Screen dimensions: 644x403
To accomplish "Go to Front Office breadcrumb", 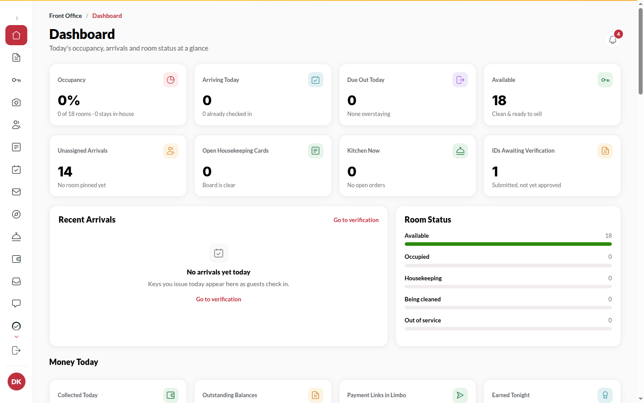I will 65,16.
